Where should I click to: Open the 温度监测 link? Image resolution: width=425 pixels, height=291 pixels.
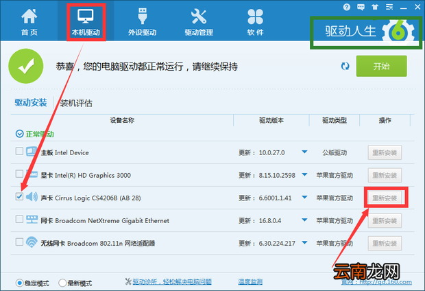coord(250,282)
